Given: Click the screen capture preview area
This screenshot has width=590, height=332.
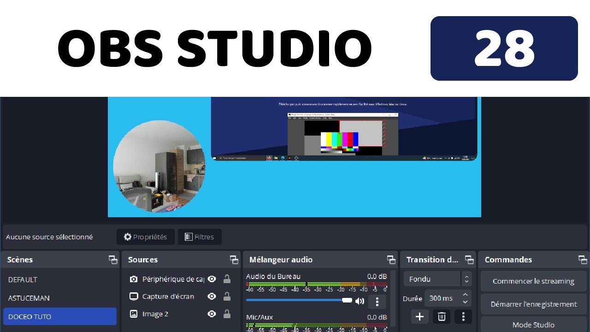Looking at the screenshot, I should pos(344,129).
